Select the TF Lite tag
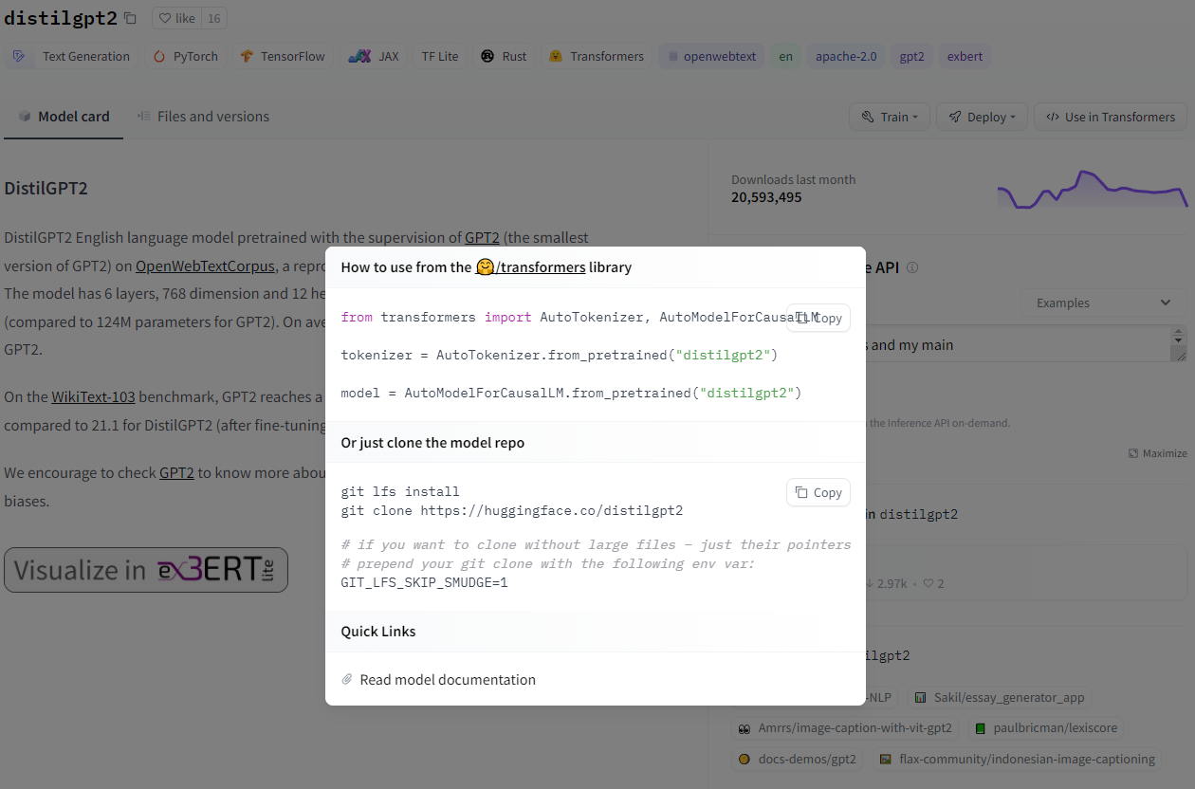 pos(440,56)
